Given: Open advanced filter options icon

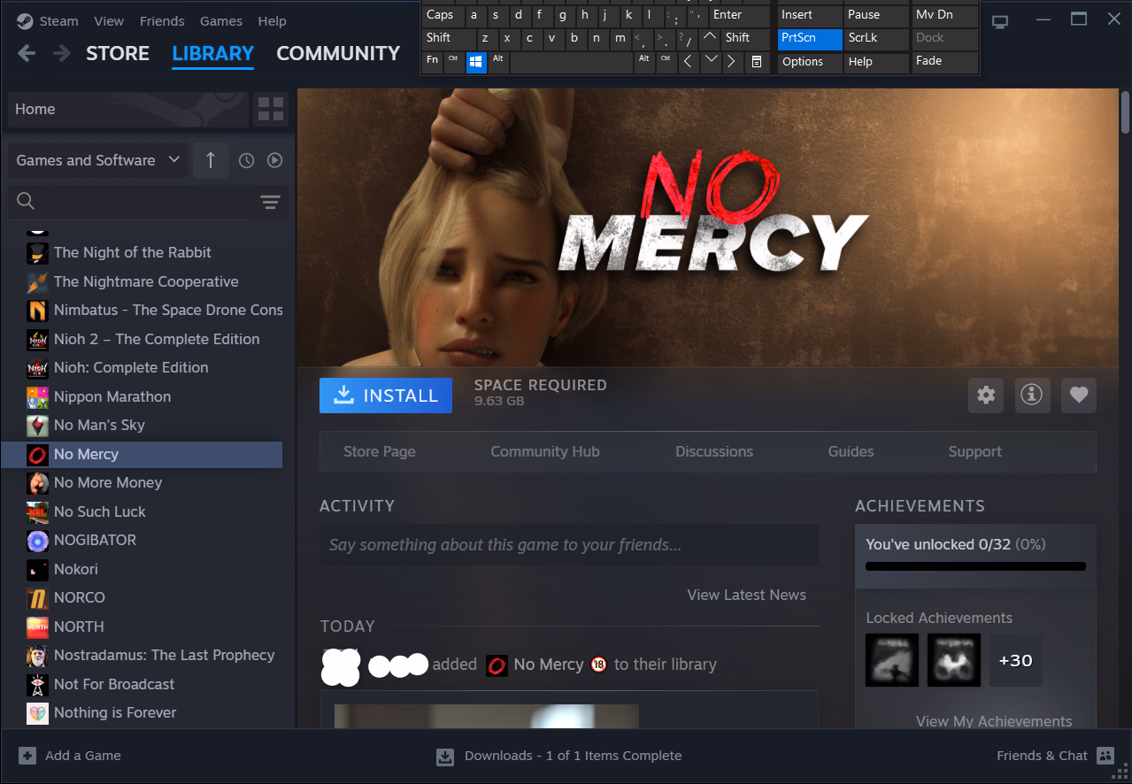Looking at the screenshot, I should click(270, 202).
